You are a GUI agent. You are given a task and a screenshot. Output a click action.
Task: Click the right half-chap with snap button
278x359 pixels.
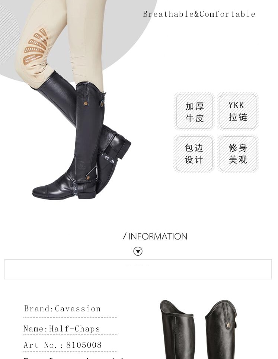[221, 329]
